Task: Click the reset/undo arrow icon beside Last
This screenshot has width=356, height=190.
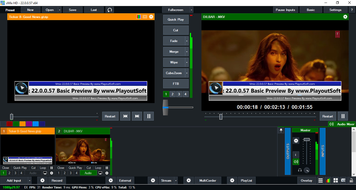Action: tap(110, 10)
